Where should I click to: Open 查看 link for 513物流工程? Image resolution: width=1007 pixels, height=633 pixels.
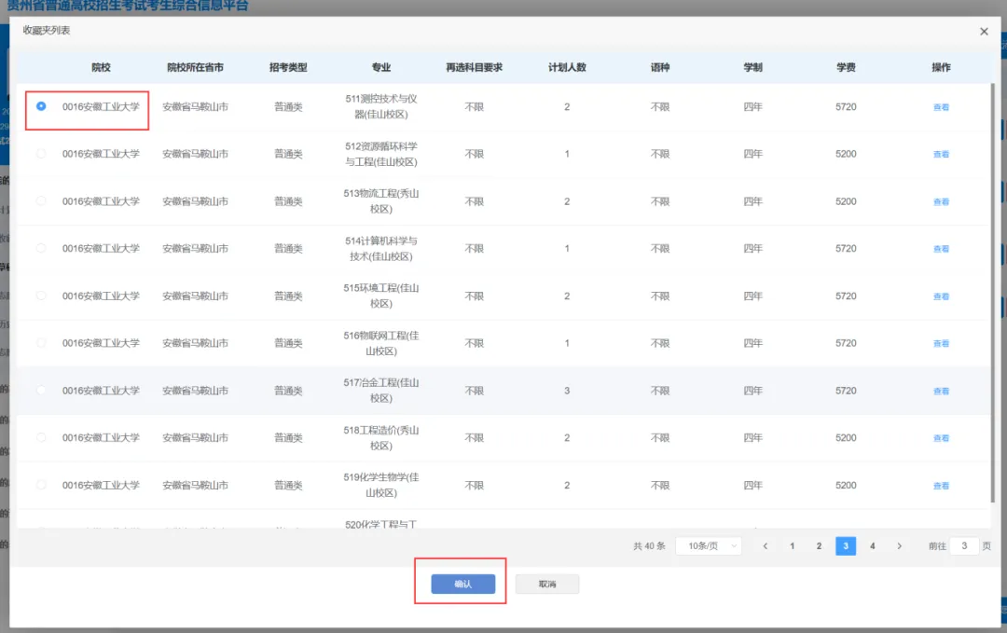coord(941,201)
